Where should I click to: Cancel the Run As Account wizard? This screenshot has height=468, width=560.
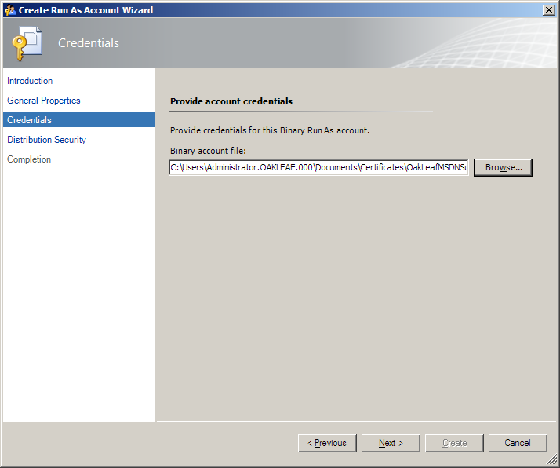518,443
